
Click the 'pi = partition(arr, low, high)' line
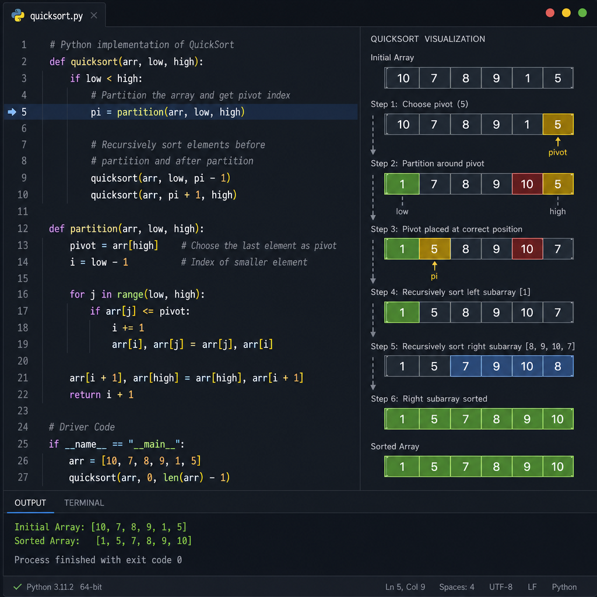(x=167, y=112)
